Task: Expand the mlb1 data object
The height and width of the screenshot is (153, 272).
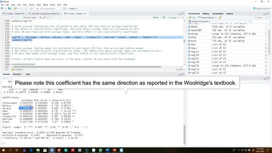Action: point(189,37)
